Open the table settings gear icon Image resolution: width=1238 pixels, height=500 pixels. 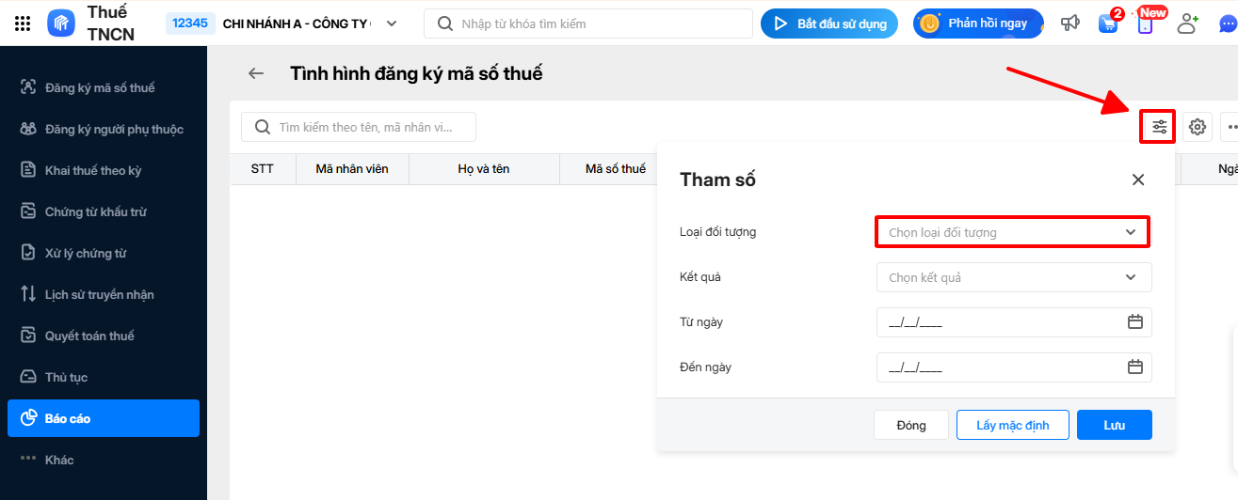tap(1198, 127)
